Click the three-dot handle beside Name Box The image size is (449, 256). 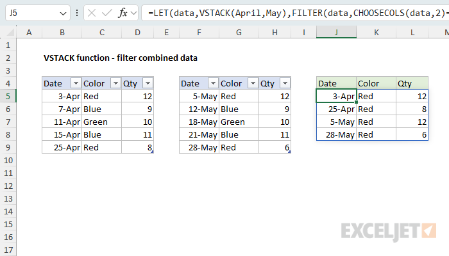coord(77,13)
